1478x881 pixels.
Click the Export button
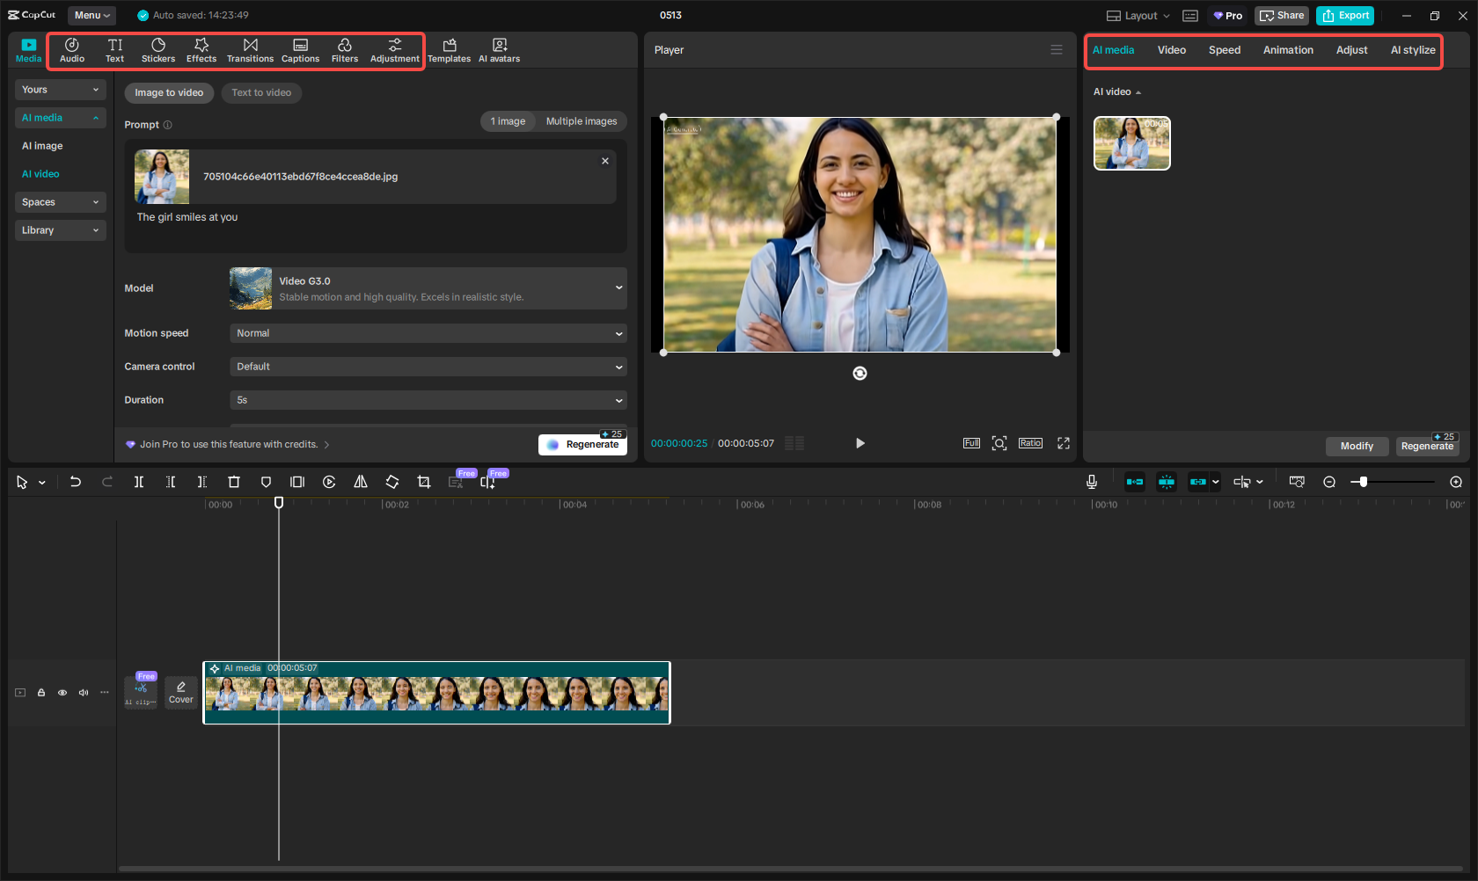pyautogui.click(x=1344, y=15)
